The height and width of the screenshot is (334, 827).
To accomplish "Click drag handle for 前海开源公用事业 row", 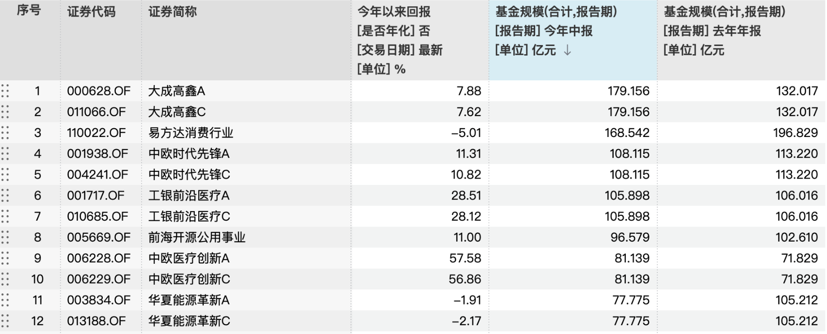I will tap(5, 237).
